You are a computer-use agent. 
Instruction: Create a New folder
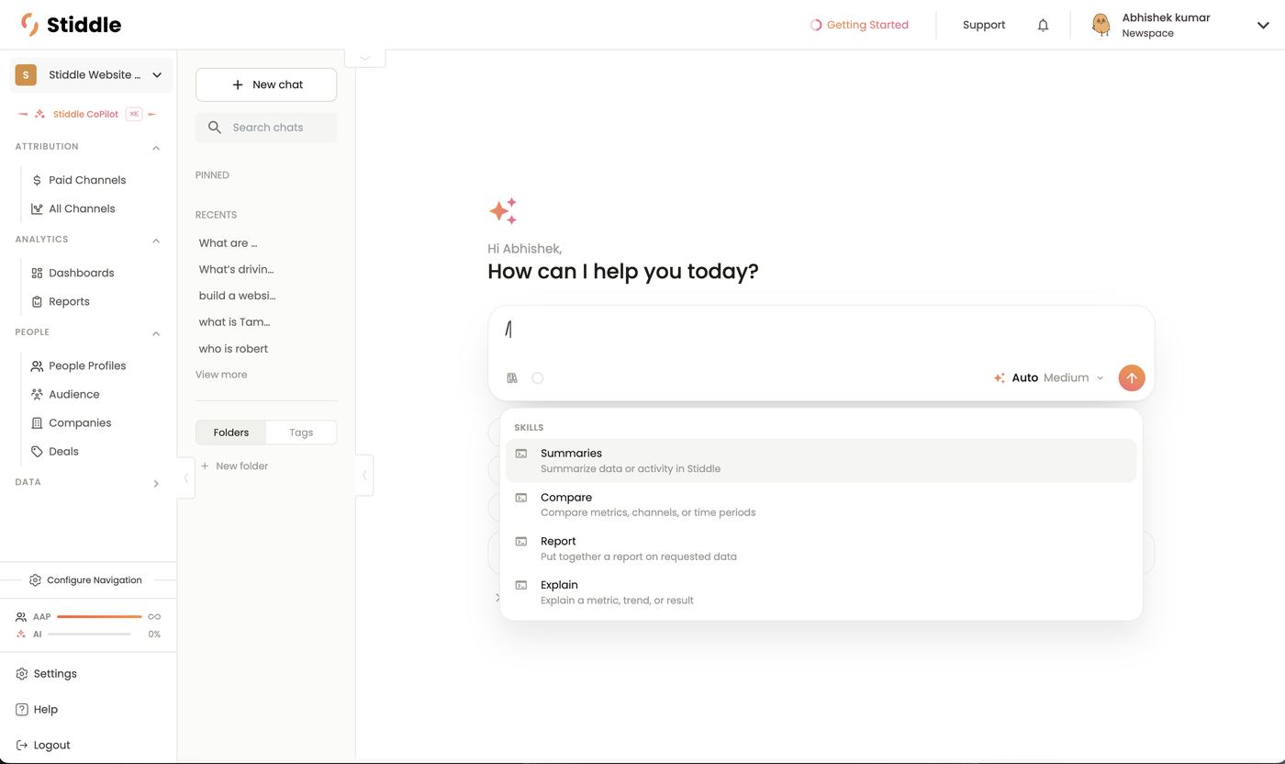coord(235,466)
